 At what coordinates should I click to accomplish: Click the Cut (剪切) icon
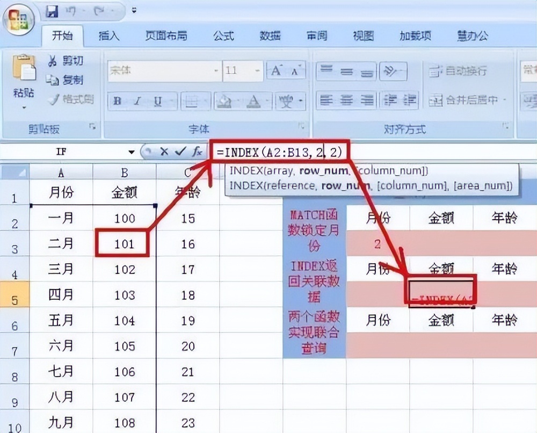pos(52,61)
